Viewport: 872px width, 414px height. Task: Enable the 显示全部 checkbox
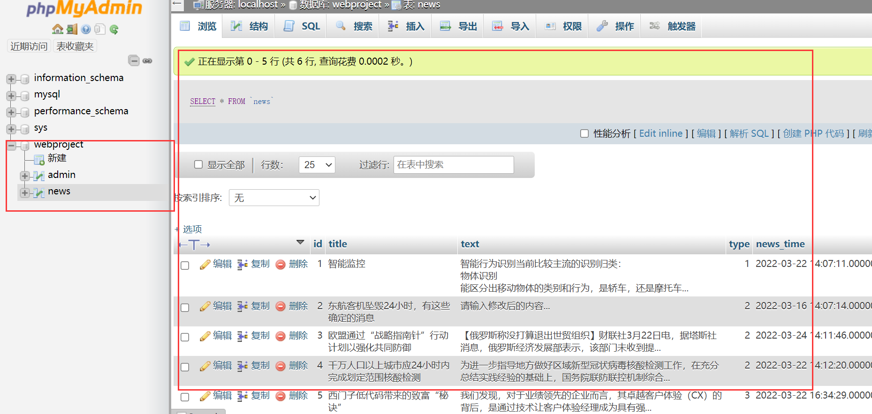tap(198, 164)
